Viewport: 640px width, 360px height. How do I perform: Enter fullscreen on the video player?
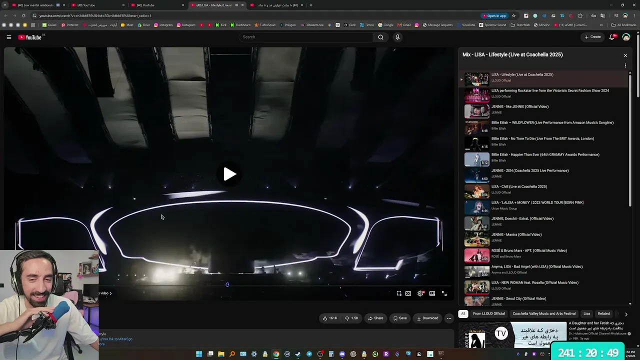tap(444, 293)
